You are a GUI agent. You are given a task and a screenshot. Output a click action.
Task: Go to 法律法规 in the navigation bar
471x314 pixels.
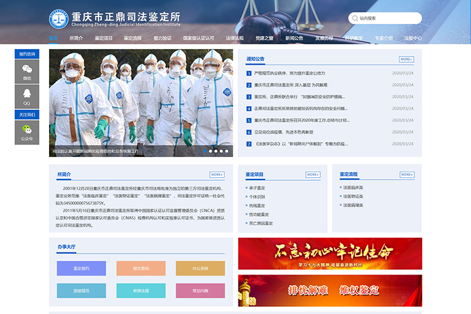[235, 38]
